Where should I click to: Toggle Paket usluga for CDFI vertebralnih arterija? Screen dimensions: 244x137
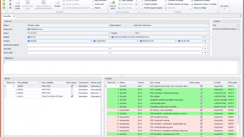pos(201,120)
